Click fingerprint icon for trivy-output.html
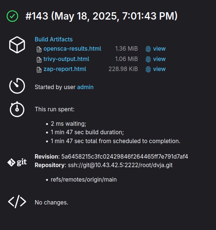Image resolution: width=216 pixels, height=230 pixels. pyautogui.click(x=148, y=60)
